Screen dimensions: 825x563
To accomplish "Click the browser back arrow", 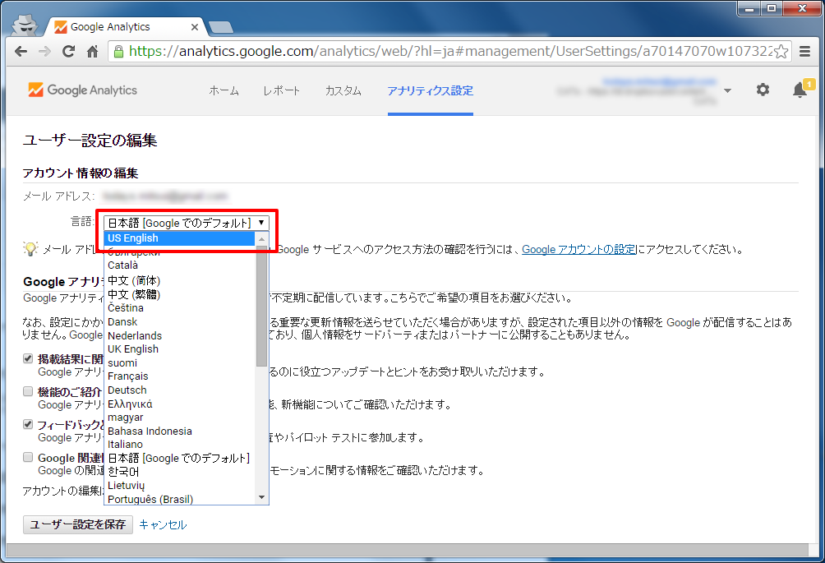I will (21, 52).
